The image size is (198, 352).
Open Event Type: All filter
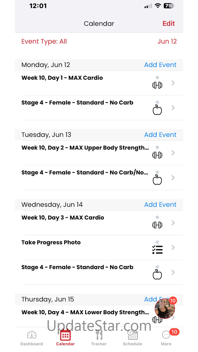[x=44, y=41]
